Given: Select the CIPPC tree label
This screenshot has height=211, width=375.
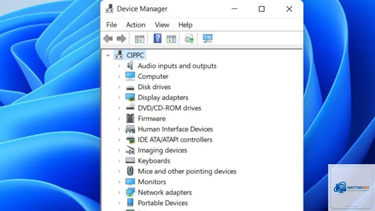Looking at the screenshot, I should pos(135,55).
